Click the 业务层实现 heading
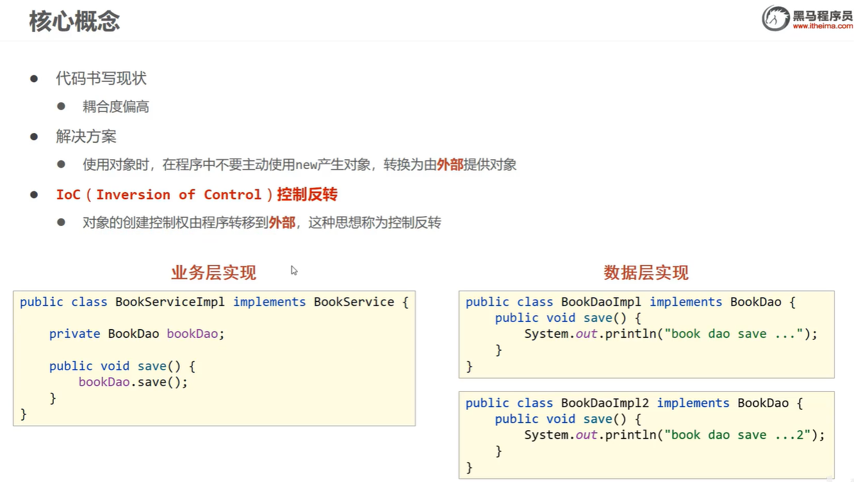 click(213, 273)
